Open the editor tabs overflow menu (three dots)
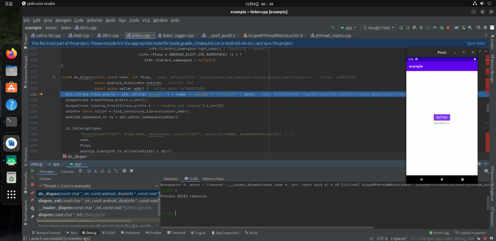 coord(486,35)
